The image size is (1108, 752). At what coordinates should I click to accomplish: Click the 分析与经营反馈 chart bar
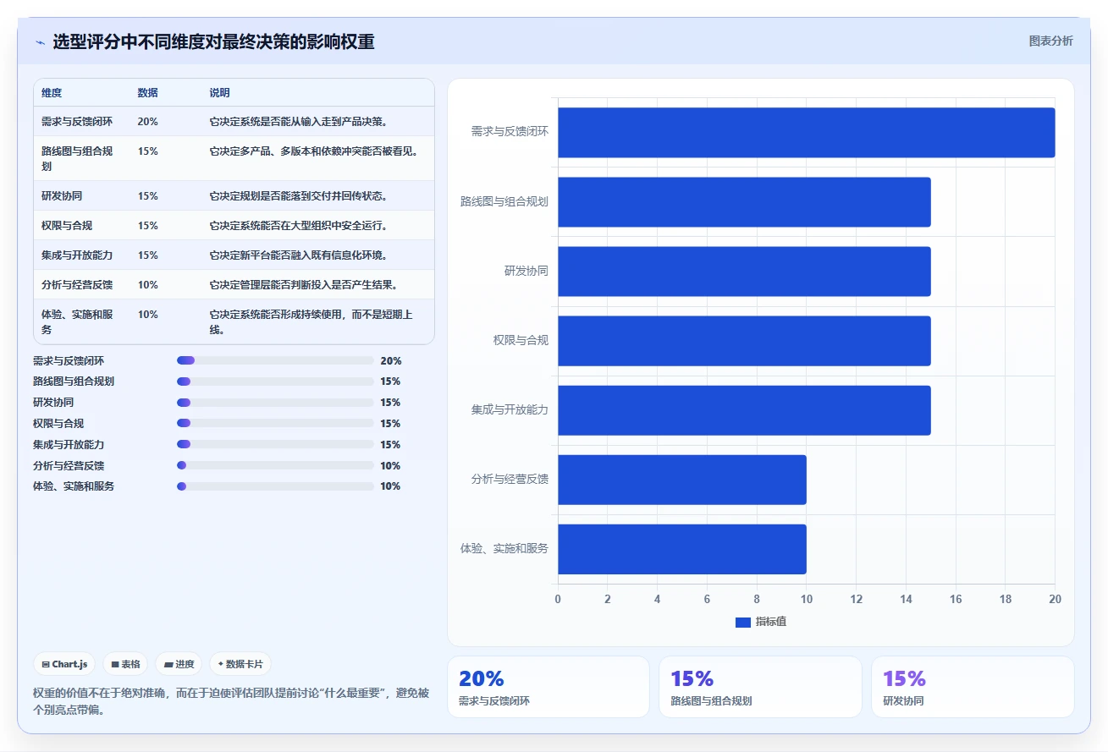point(682,480)
